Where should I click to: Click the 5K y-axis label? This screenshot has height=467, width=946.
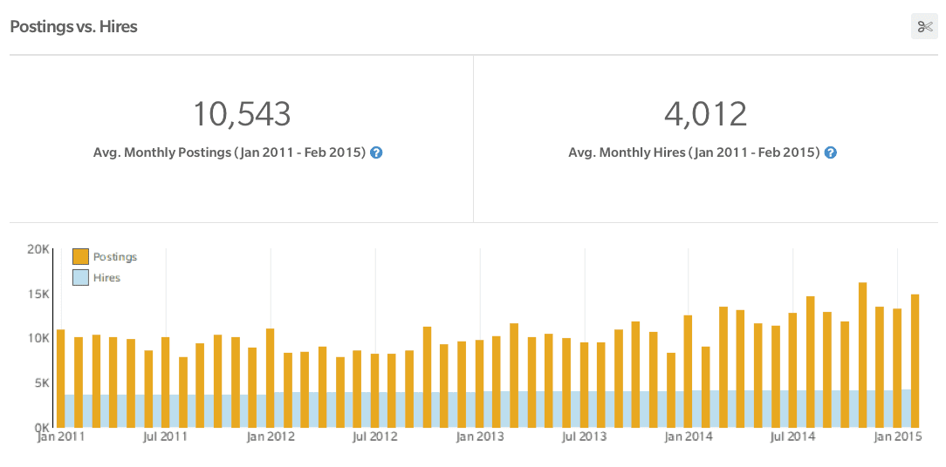(40, 382)
